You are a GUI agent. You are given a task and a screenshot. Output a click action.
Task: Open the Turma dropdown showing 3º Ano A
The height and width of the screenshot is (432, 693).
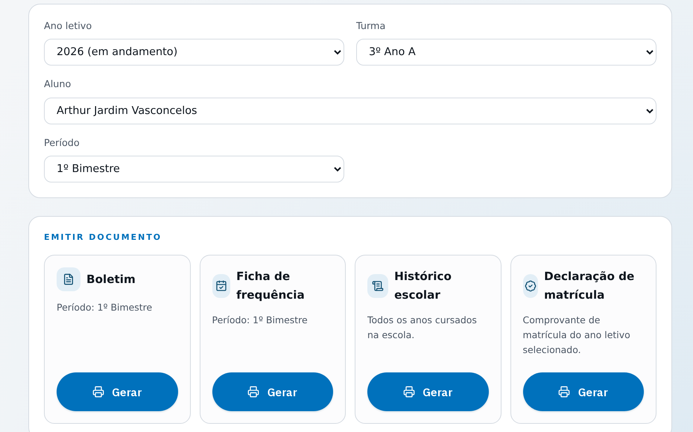click(506, 52)
